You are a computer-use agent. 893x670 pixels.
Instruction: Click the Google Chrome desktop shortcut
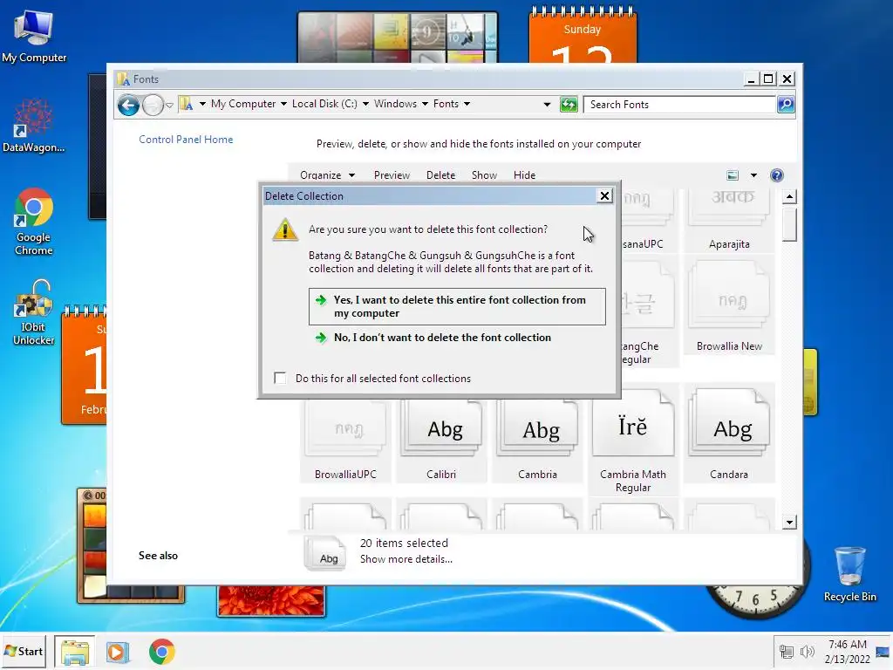pyautogui.click(x=34, y=222)
